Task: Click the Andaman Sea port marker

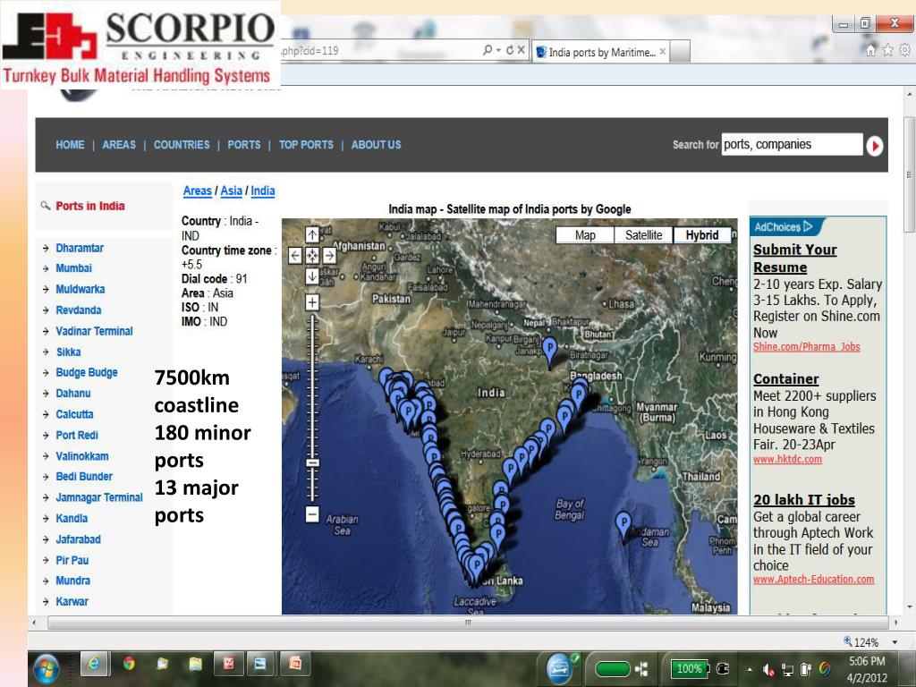Action: pyautogui.click(x=623, y=523)
